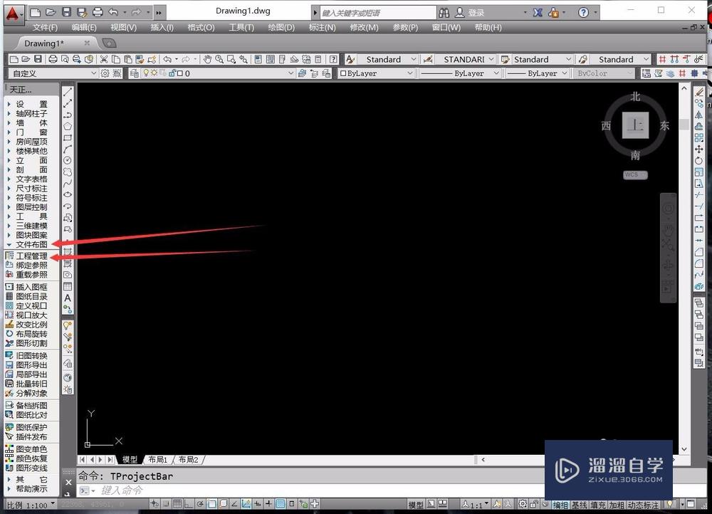Click the 登录 sign-in button
This screenshot has width=712, height=514.
tap(470, 13)
